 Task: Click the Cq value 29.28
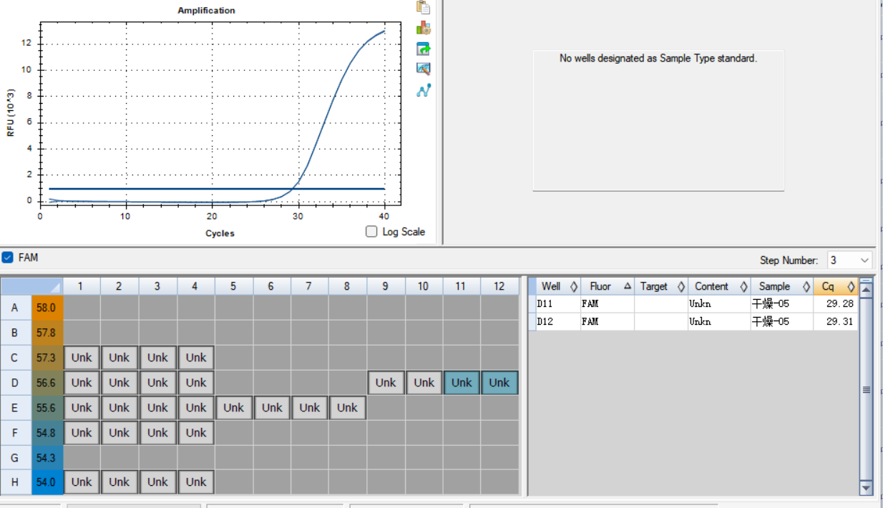[x=839, y=304]
